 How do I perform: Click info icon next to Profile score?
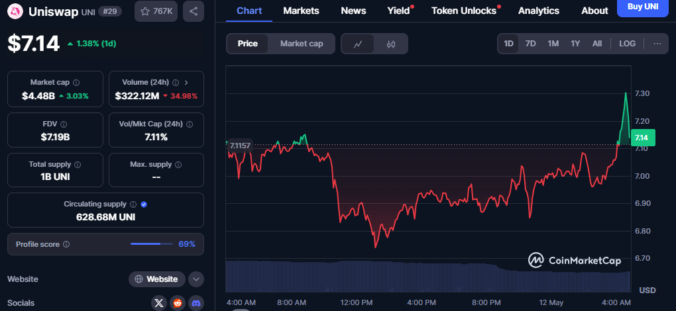coord(66,244)
